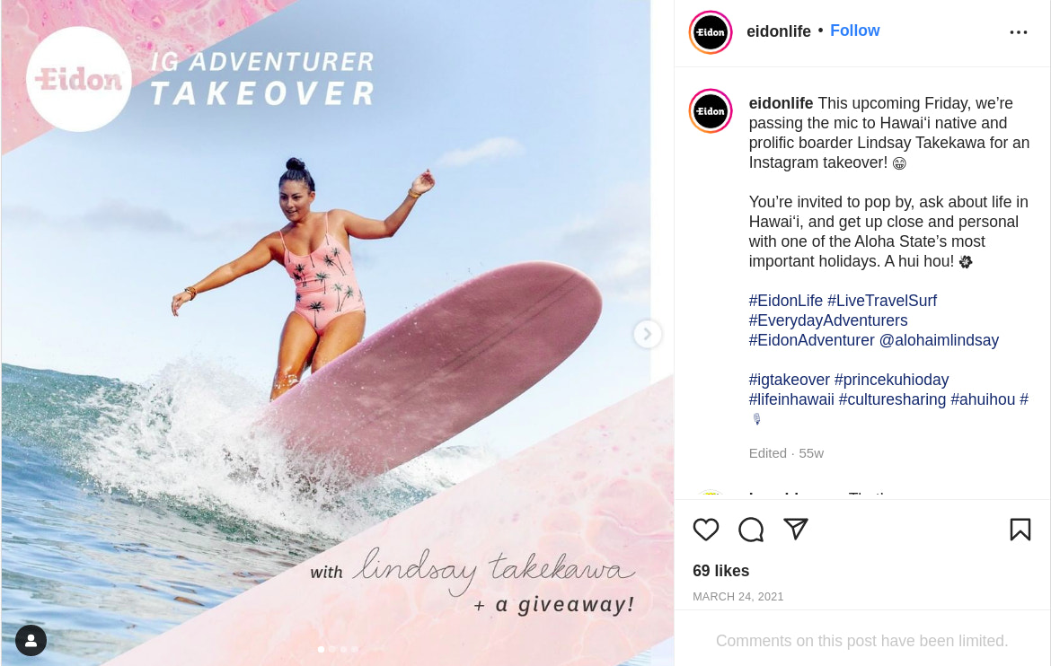The width and height of the screenshot is (1051, 666).
Task: Open comments with speech bubble icon
Action: pos(751,530)
